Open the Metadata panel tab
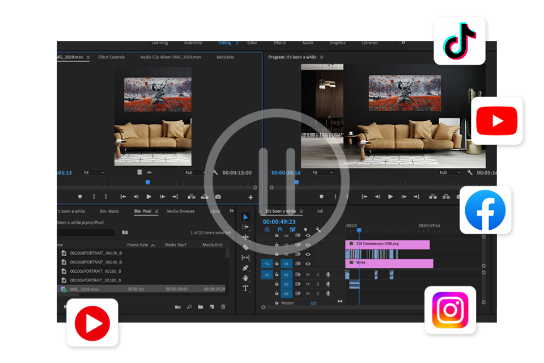 click(224, 57)
